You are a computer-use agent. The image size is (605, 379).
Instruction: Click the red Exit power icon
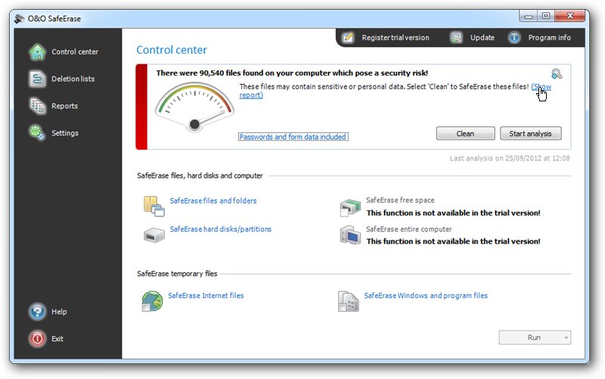tap(37, 338)
